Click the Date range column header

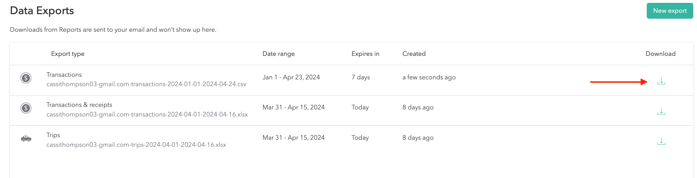[x=279, y=54]
